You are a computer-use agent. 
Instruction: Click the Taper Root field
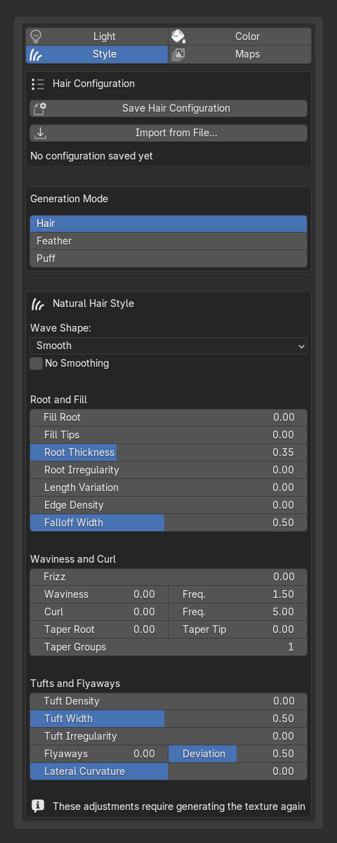(x=99, y=629)
